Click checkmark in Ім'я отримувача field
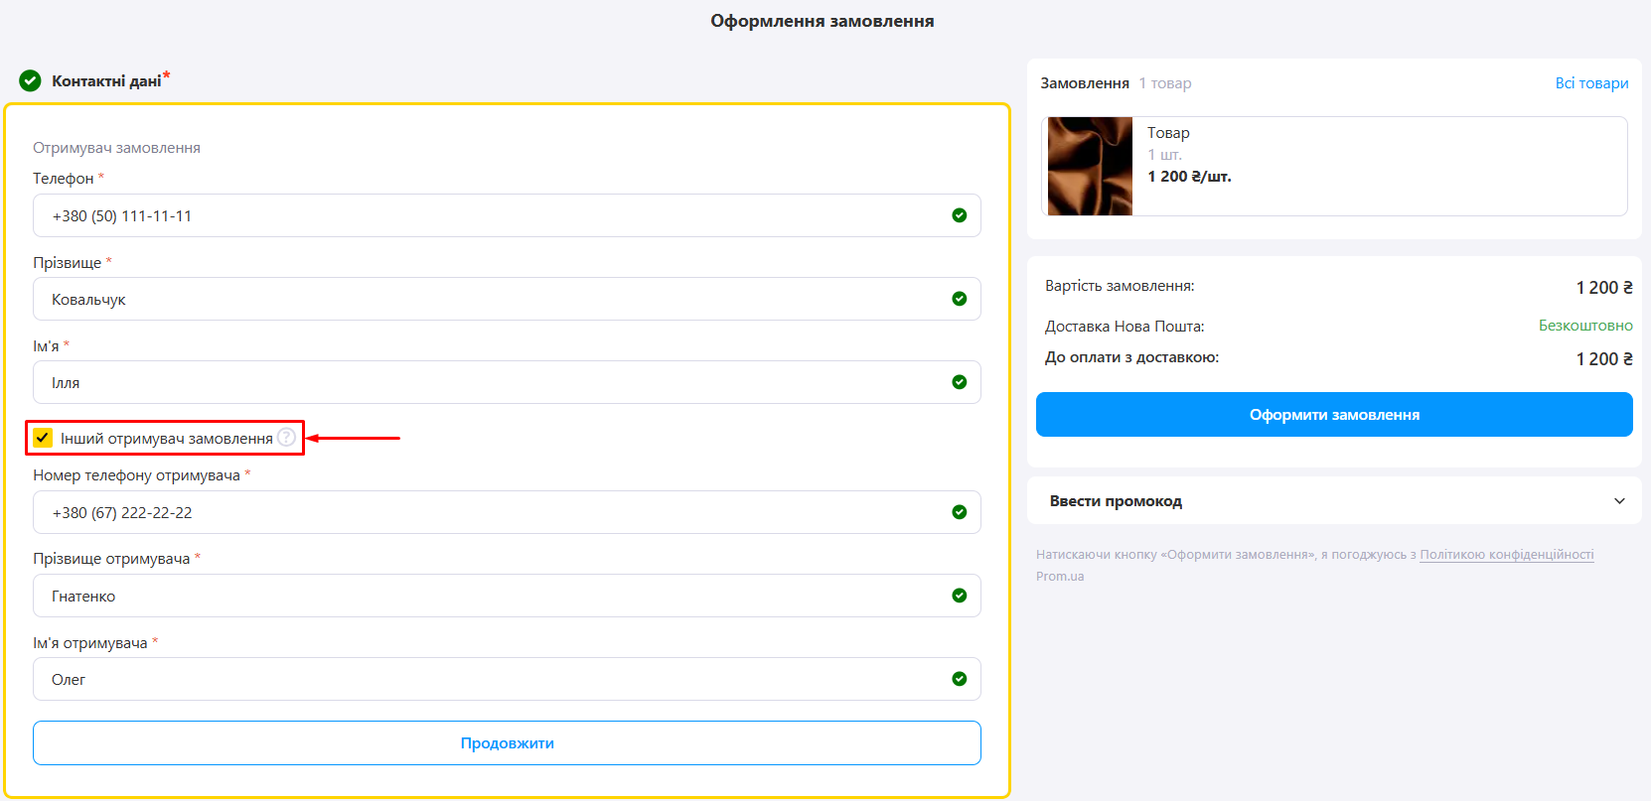The width and height of the screenshot is (1651, 801). 959,679
